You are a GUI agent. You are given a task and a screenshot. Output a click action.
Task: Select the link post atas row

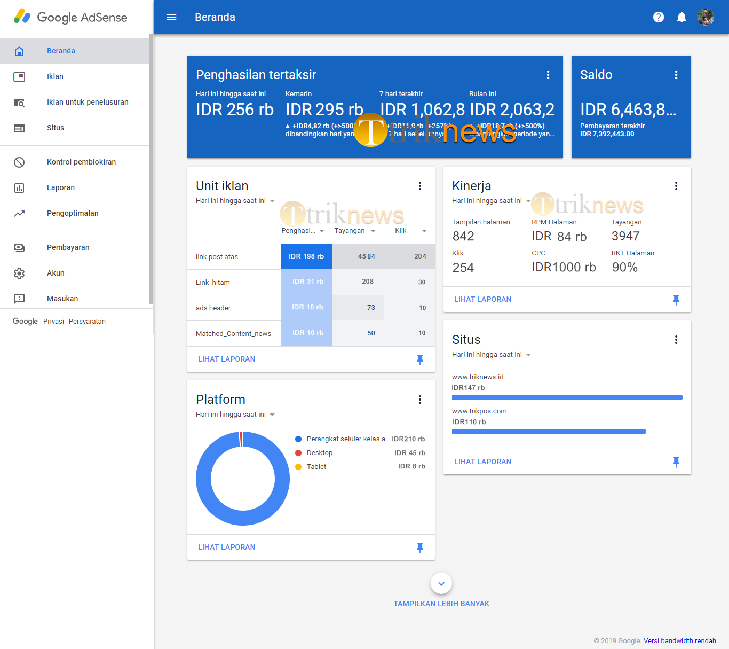pyautogui.click(x=311, y=257)
